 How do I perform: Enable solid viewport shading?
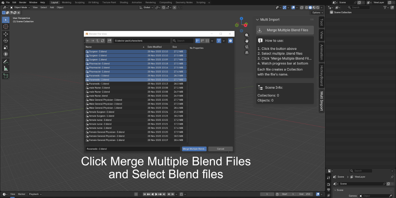click(310, 7)
